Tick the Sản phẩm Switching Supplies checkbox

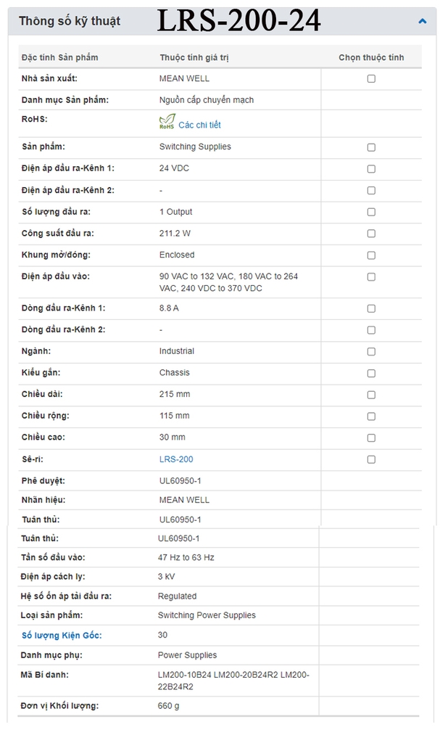[x=371, y=147]
